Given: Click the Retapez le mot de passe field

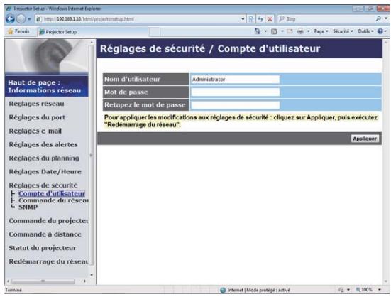Looking at the screenshot, I should pyautogui.click(x=235, y=105).
